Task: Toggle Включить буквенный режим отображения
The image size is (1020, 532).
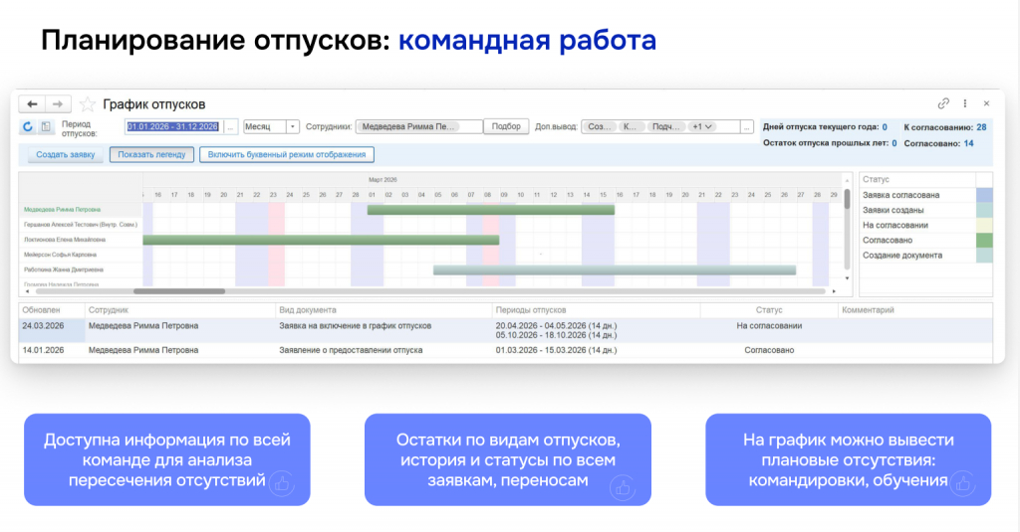Action: click(x=287, y=154)
